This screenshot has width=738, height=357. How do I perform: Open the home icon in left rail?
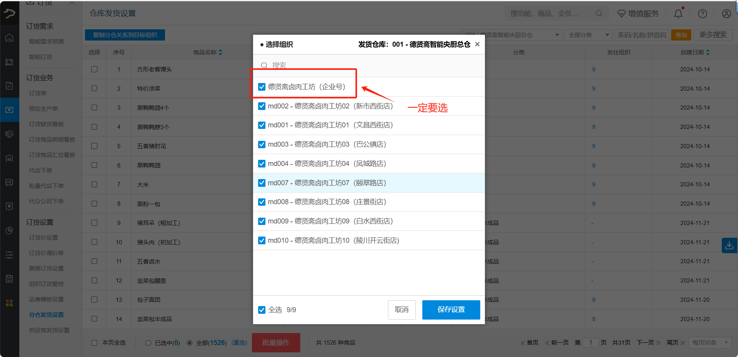pos(10,37)
